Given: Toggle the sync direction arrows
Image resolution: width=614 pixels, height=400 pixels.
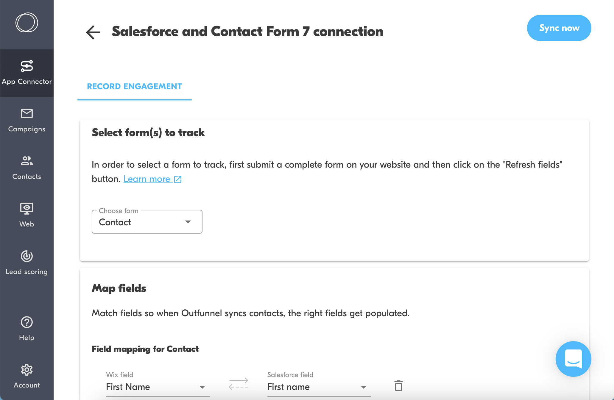Looking at the screenshot, I should [239, 384].
